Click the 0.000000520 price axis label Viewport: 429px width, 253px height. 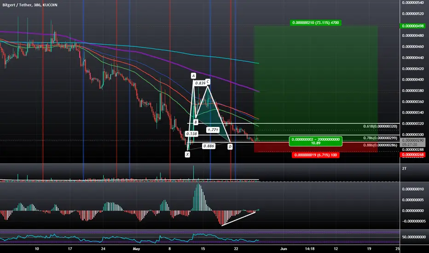413,13
